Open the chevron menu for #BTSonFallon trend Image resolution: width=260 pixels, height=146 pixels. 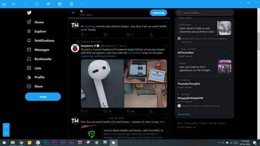point(230,49)
